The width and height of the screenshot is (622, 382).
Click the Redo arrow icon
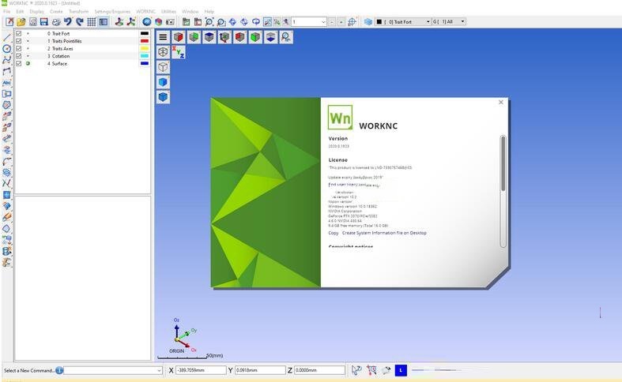(x=79, y=22)
